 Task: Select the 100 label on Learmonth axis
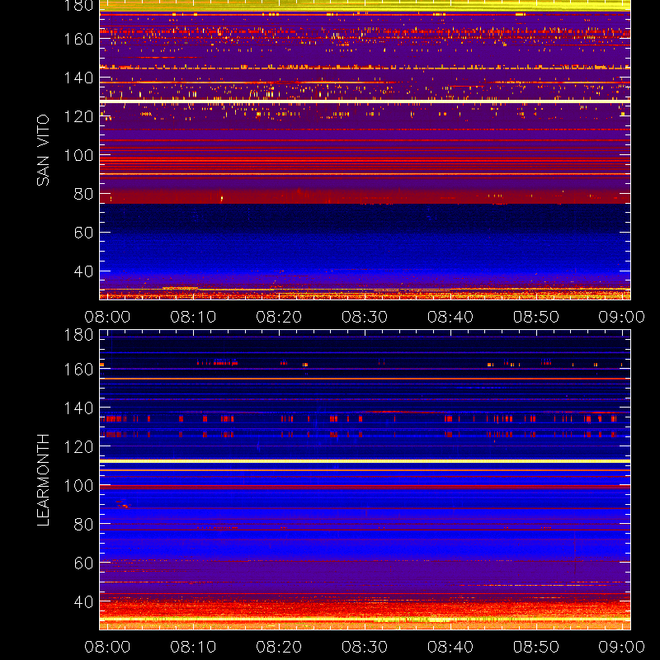(x=78, y=486)
